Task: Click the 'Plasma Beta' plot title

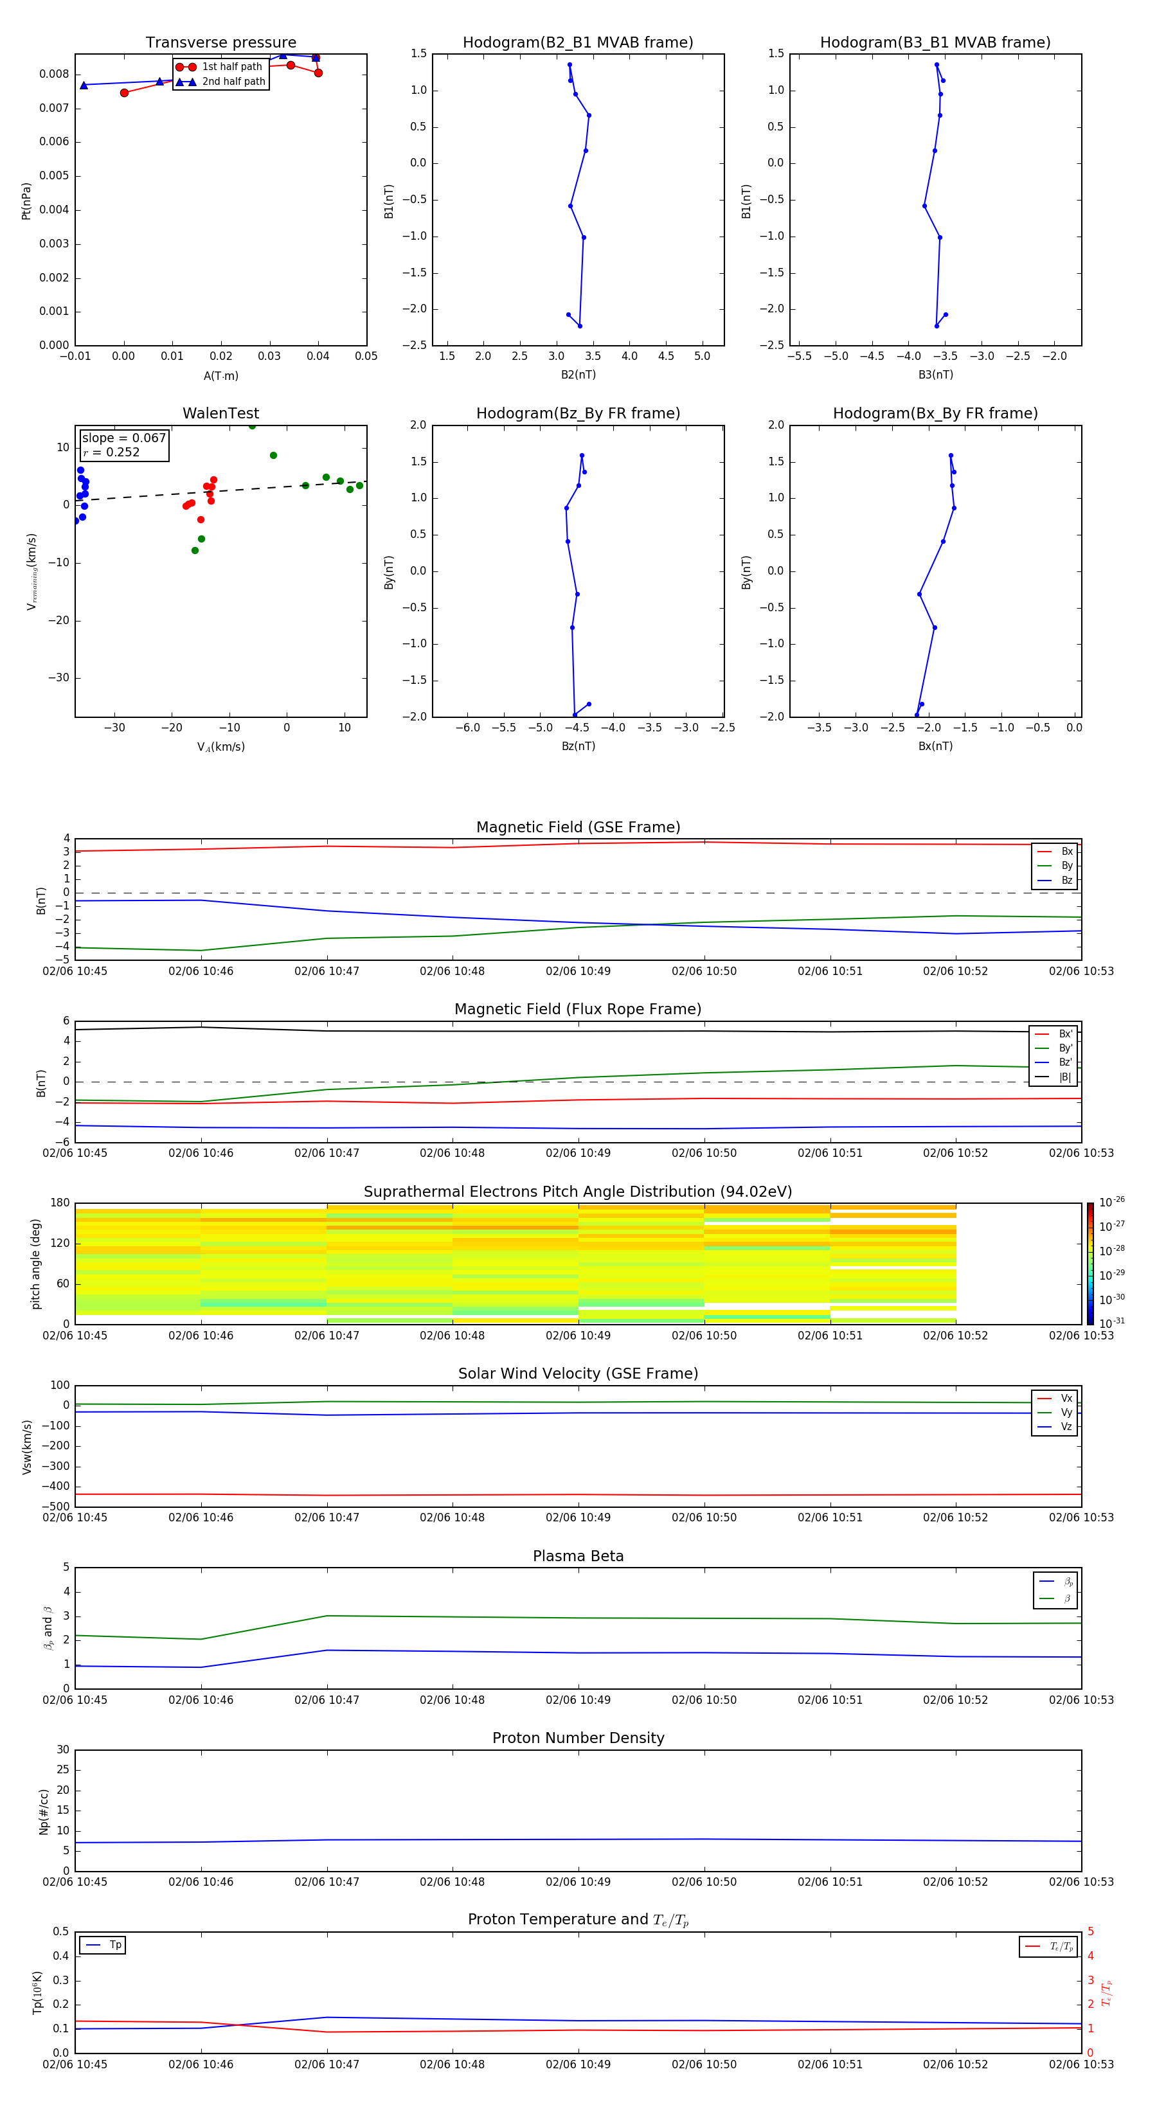Action: pos(578,1556)
